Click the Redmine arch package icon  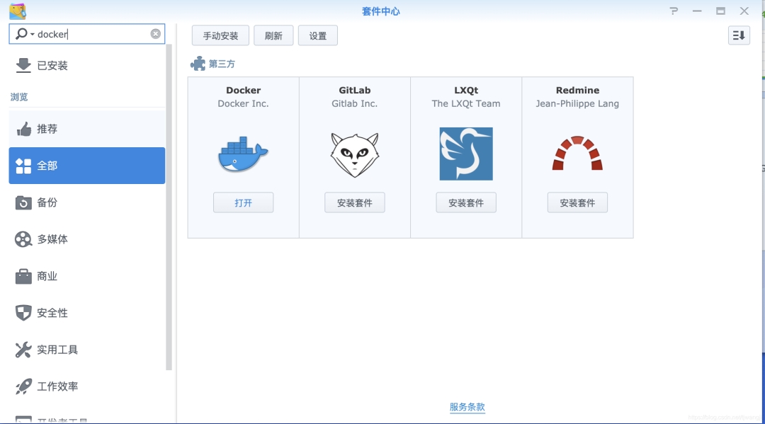(x=578, y=153)
